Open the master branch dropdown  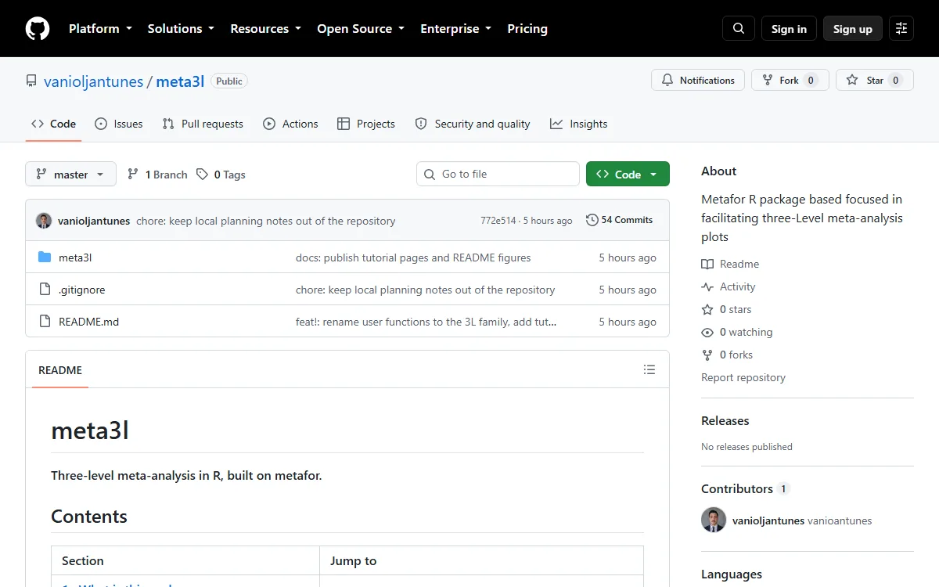pyautogui.click(x=71, y=174)
